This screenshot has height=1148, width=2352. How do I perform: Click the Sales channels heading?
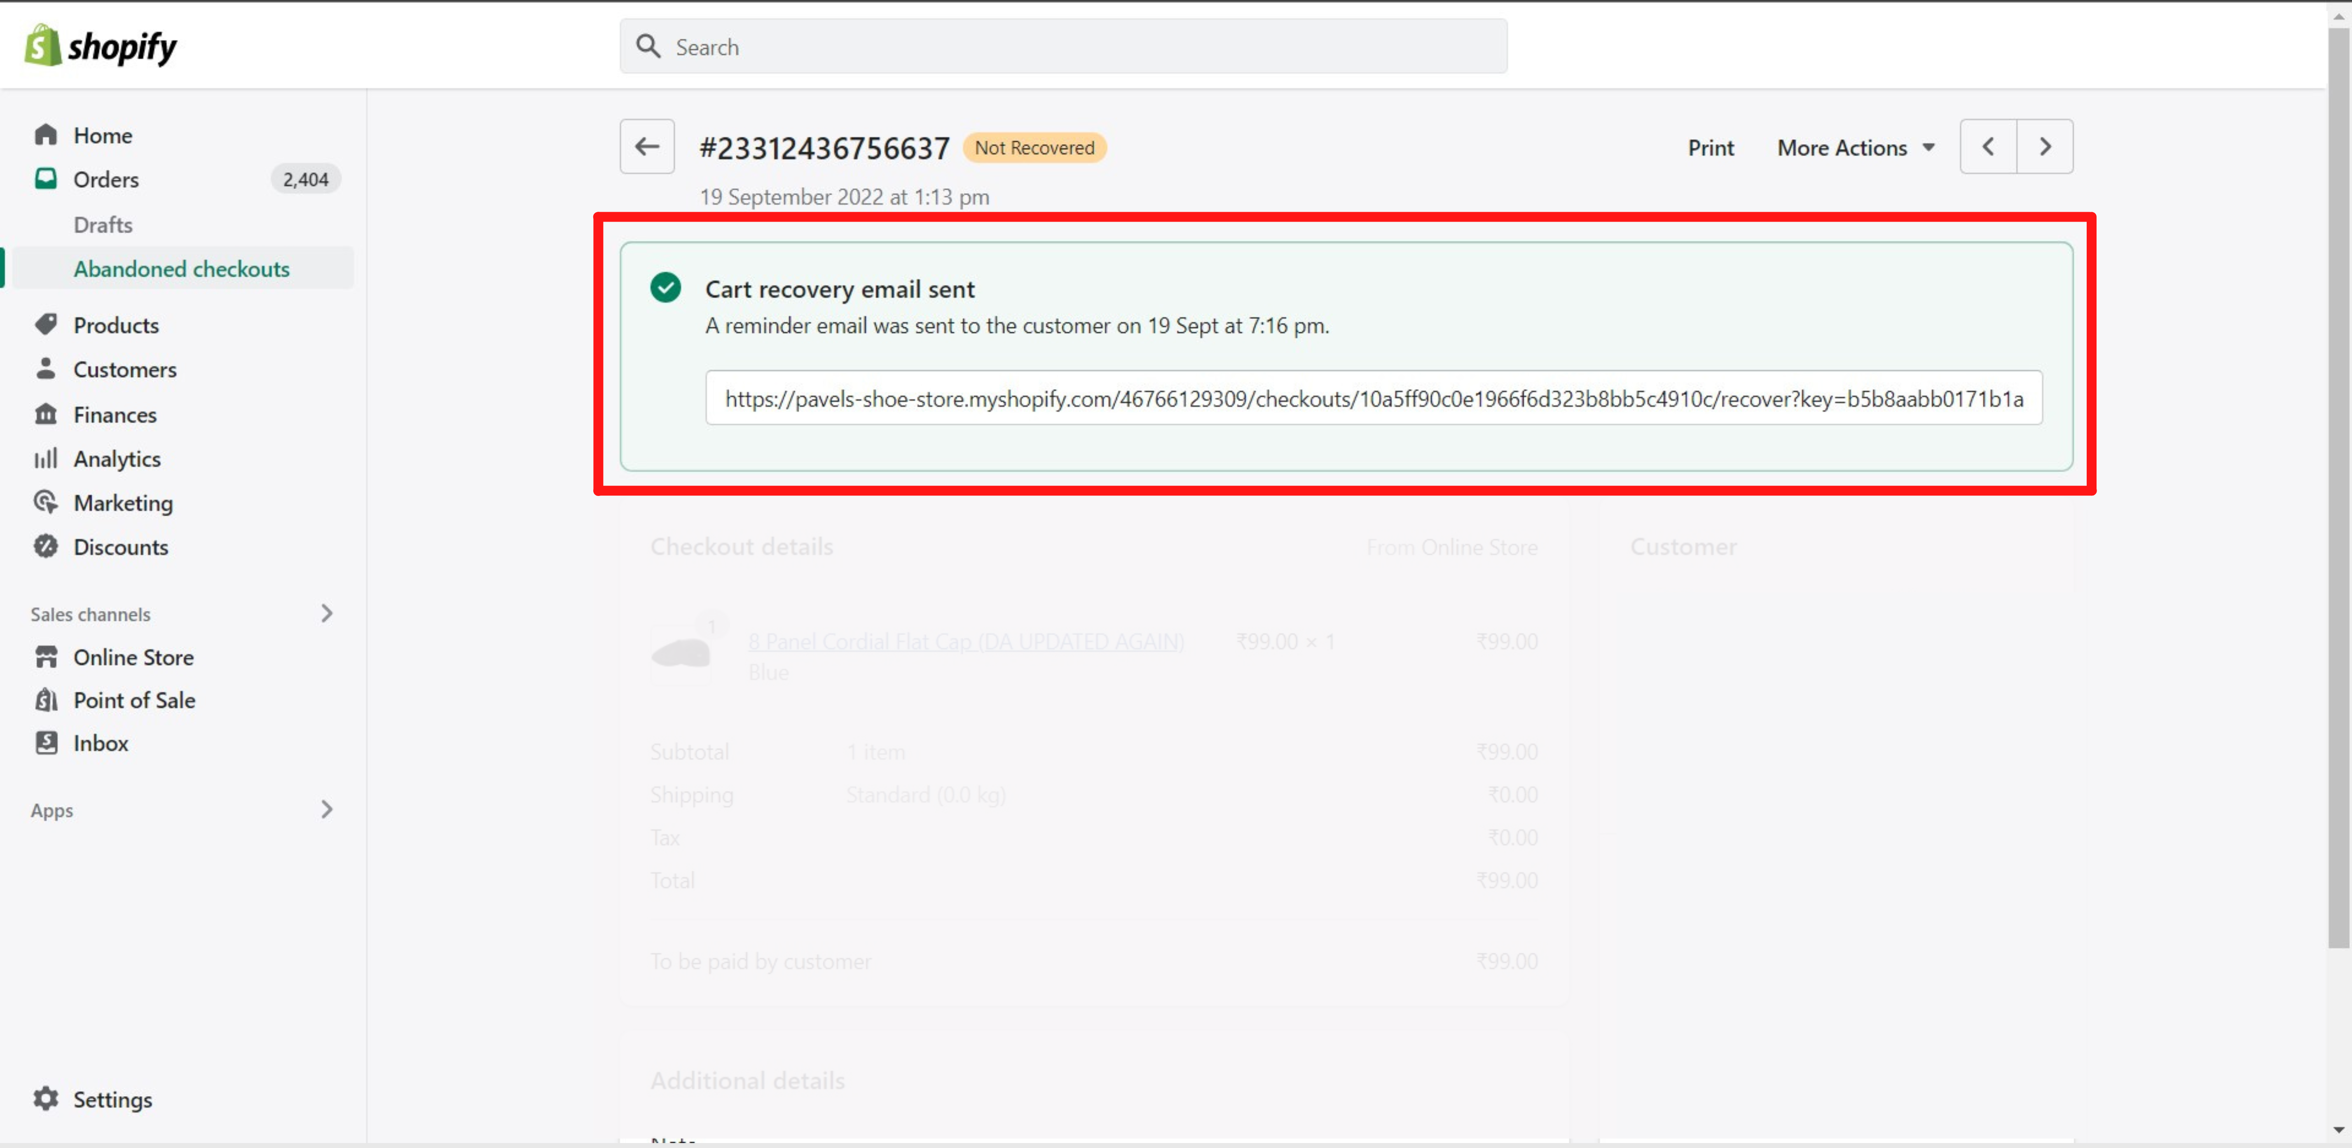pyautogui.click(x=89, y=614)
